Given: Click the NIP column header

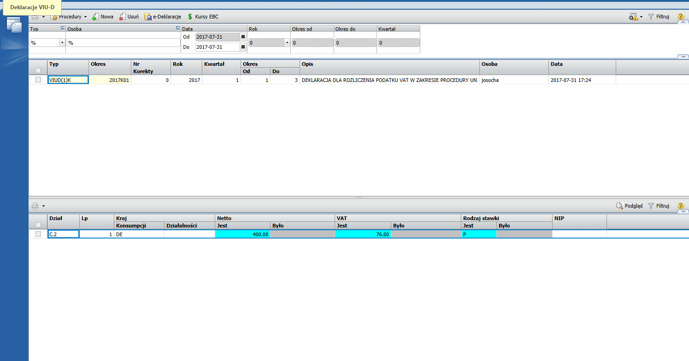Looking at the screenshot, I should (579, 221).
